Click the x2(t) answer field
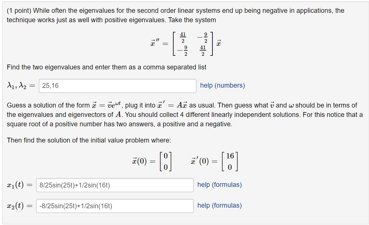The width and height of the screenshot is (369, 225). tap(114, 206)
